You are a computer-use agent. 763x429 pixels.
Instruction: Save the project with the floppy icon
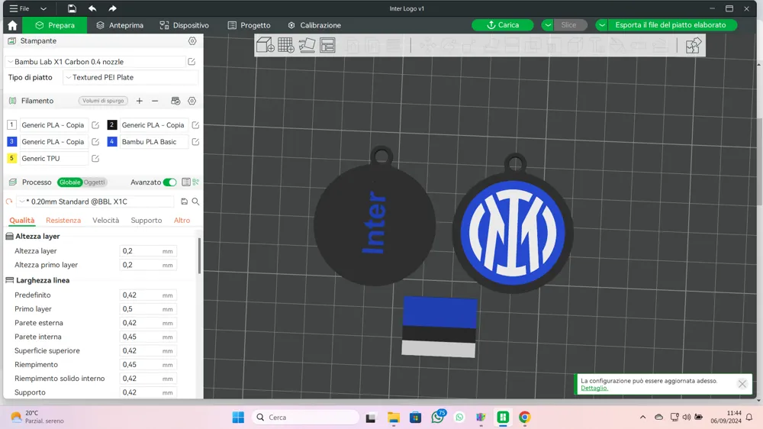72,8
